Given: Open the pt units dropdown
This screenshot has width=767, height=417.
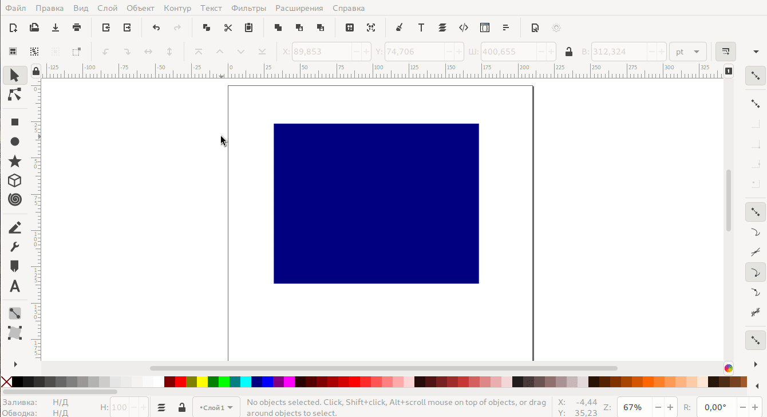Looking at the screenshot, I should 687,52.
